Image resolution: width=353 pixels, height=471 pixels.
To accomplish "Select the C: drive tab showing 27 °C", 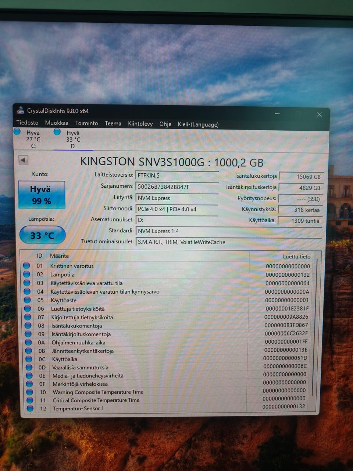I will click(33, 139).
